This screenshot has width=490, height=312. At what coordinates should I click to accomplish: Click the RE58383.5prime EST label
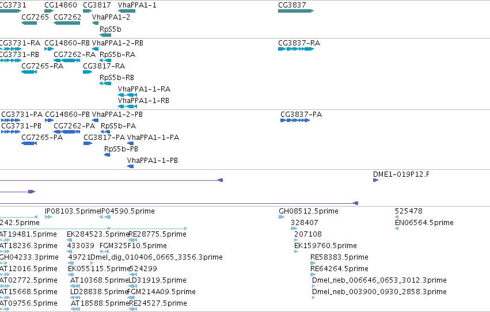pos(339,257)
